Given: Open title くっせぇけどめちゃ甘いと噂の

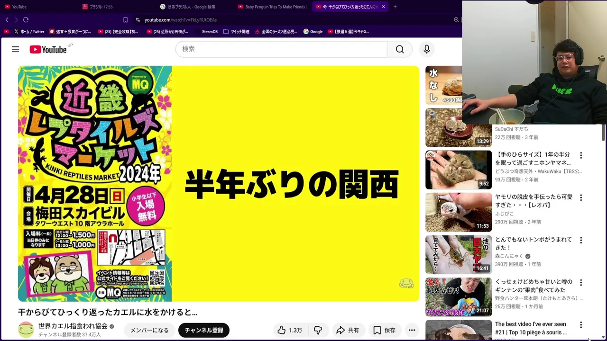Looking at the screenshot, I should (533, 286).
